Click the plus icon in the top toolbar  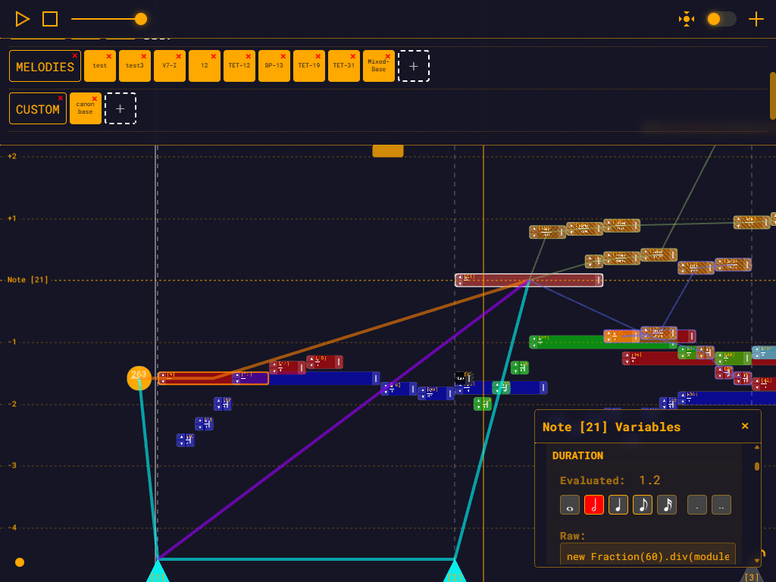(x=756, y=19)
